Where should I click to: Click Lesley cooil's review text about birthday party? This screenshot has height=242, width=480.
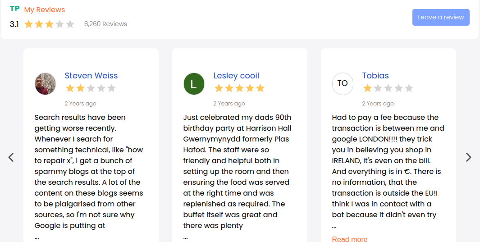pos(238,171)
